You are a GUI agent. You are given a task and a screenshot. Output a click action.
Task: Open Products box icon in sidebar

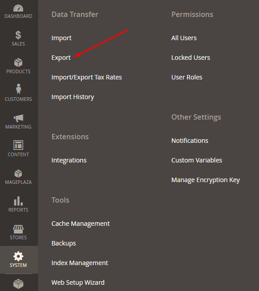[x=18, y=62]
